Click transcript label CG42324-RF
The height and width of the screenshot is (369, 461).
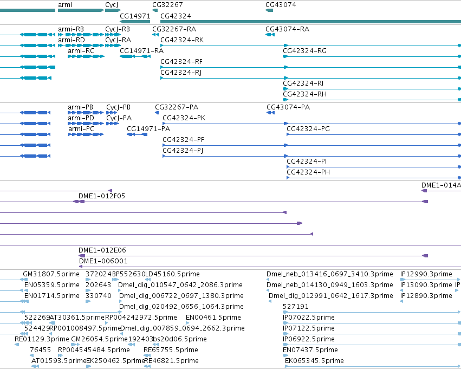point(181,62)
